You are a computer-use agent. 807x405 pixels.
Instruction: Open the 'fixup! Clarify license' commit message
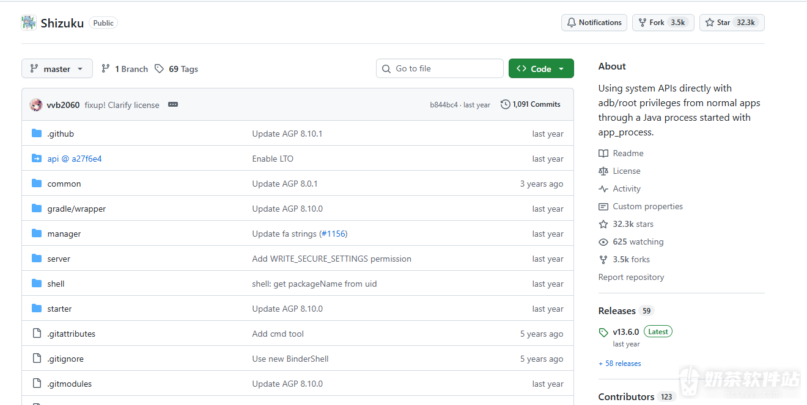click(x=122, y=105)
